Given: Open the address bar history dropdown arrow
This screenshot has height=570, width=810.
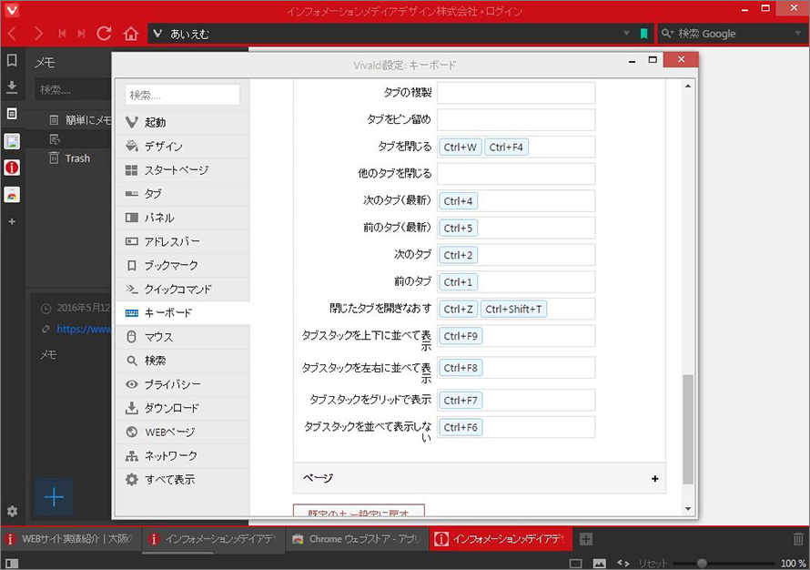Looking at the screenshot, I should click(x=626, y=34).
